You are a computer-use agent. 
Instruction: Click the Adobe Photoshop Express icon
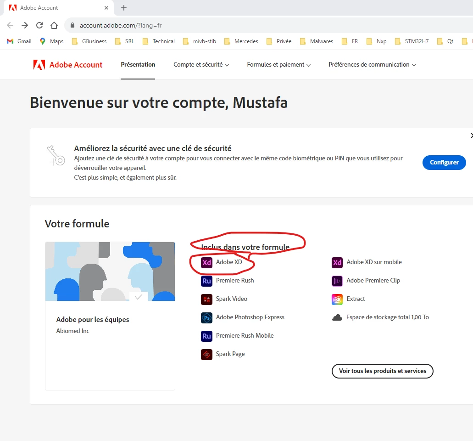(206, 317)
